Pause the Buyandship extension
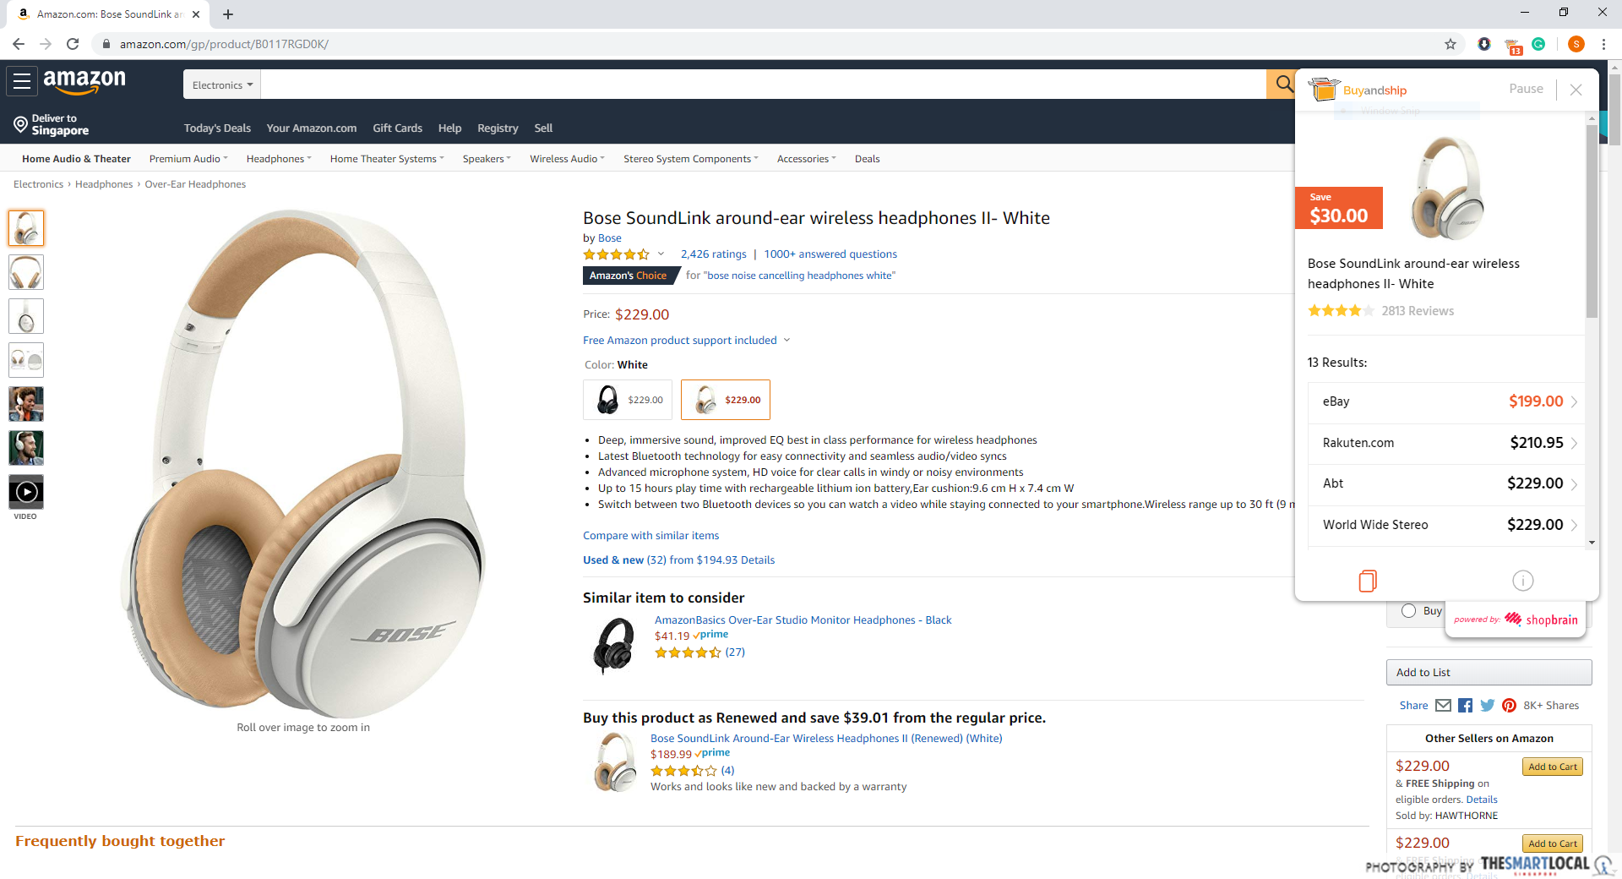The height and width of the screenshot is (879, 1622). tap(1526, 89)
